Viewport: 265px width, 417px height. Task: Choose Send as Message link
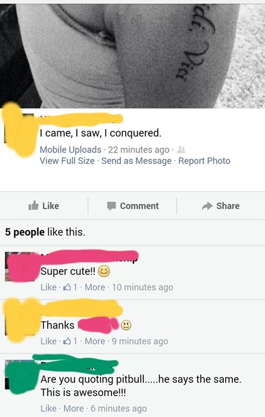click(x=136, y=161)
